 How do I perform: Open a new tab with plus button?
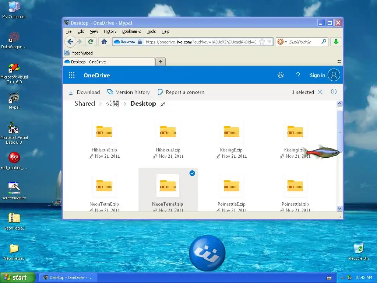click(x=161, y=62)
